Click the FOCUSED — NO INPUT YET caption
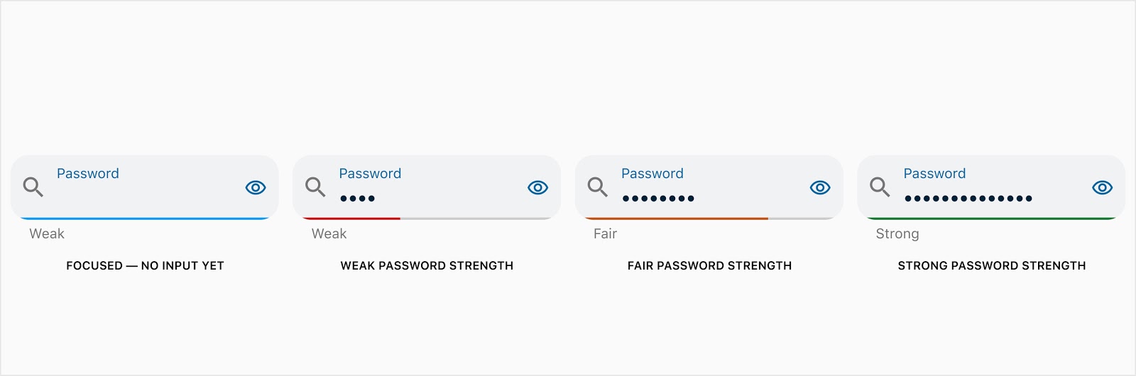The image size is (1136, 376). (x=145, y=266)
